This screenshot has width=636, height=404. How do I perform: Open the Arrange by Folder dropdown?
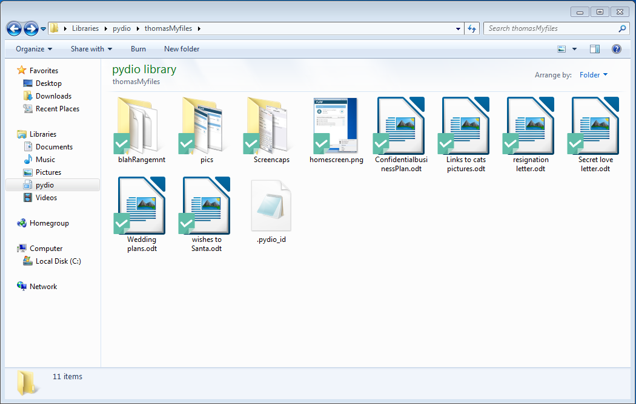point(594,75)
